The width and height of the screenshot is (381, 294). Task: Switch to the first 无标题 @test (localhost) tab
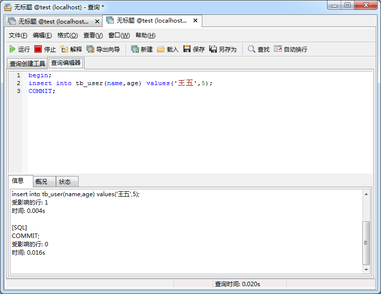tap(53, 22)
